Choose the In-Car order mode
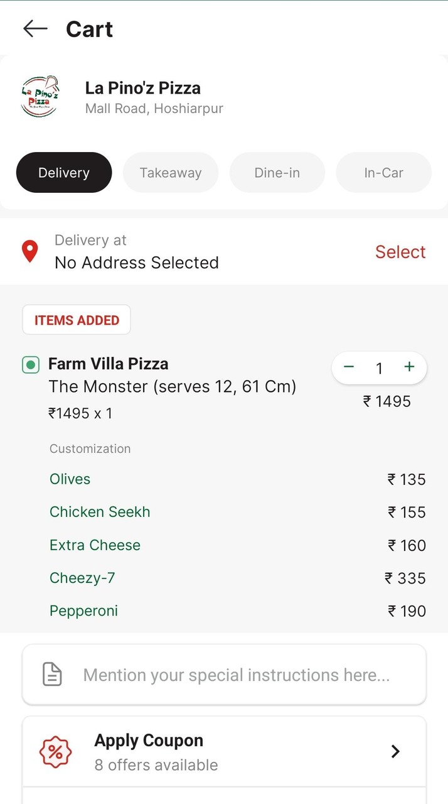The width and height of the screenshot is (448, 804). [384, 173]
